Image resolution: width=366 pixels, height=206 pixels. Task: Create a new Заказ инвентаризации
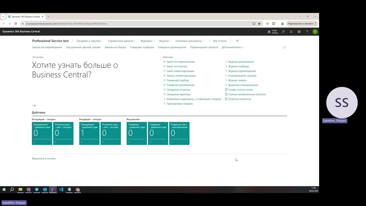click(x=178, y=71)
